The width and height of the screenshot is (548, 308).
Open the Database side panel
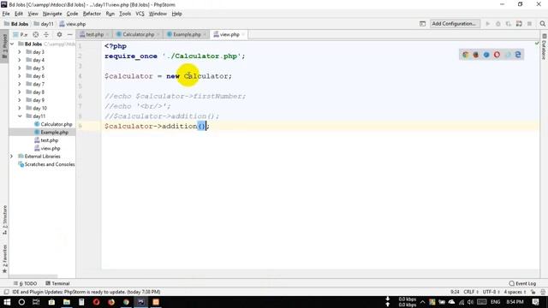[x=545, y=47]
